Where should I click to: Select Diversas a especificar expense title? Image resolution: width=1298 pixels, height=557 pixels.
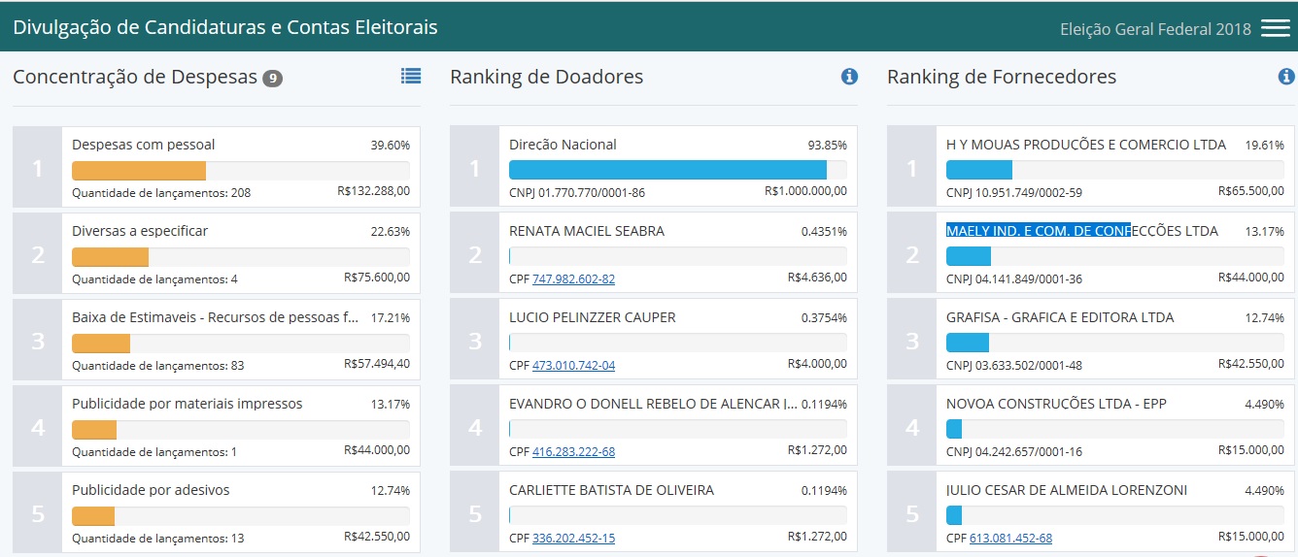(x=140, y=231)
